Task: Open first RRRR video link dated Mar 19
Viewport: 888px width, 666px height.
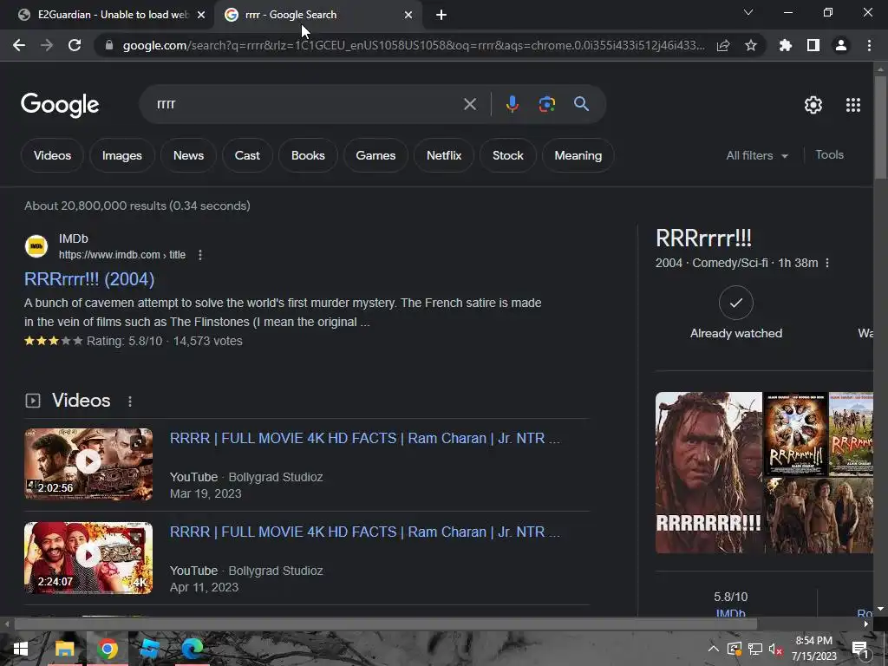Action: click(x=365, y=438)
